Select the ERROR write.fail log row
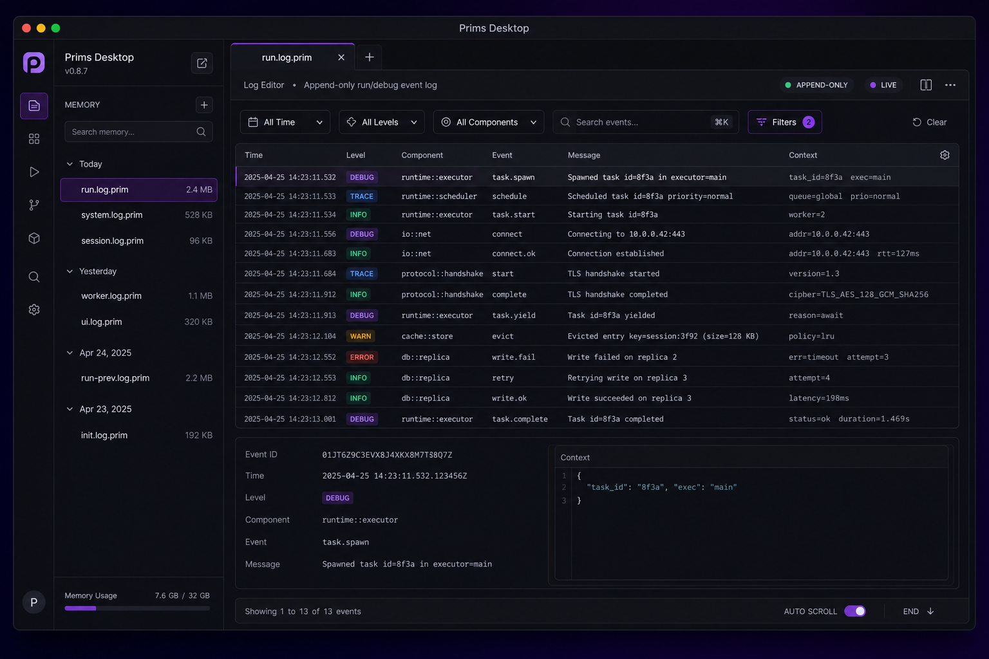Viewport: 989px width, 659px height. tap(597, 357)
